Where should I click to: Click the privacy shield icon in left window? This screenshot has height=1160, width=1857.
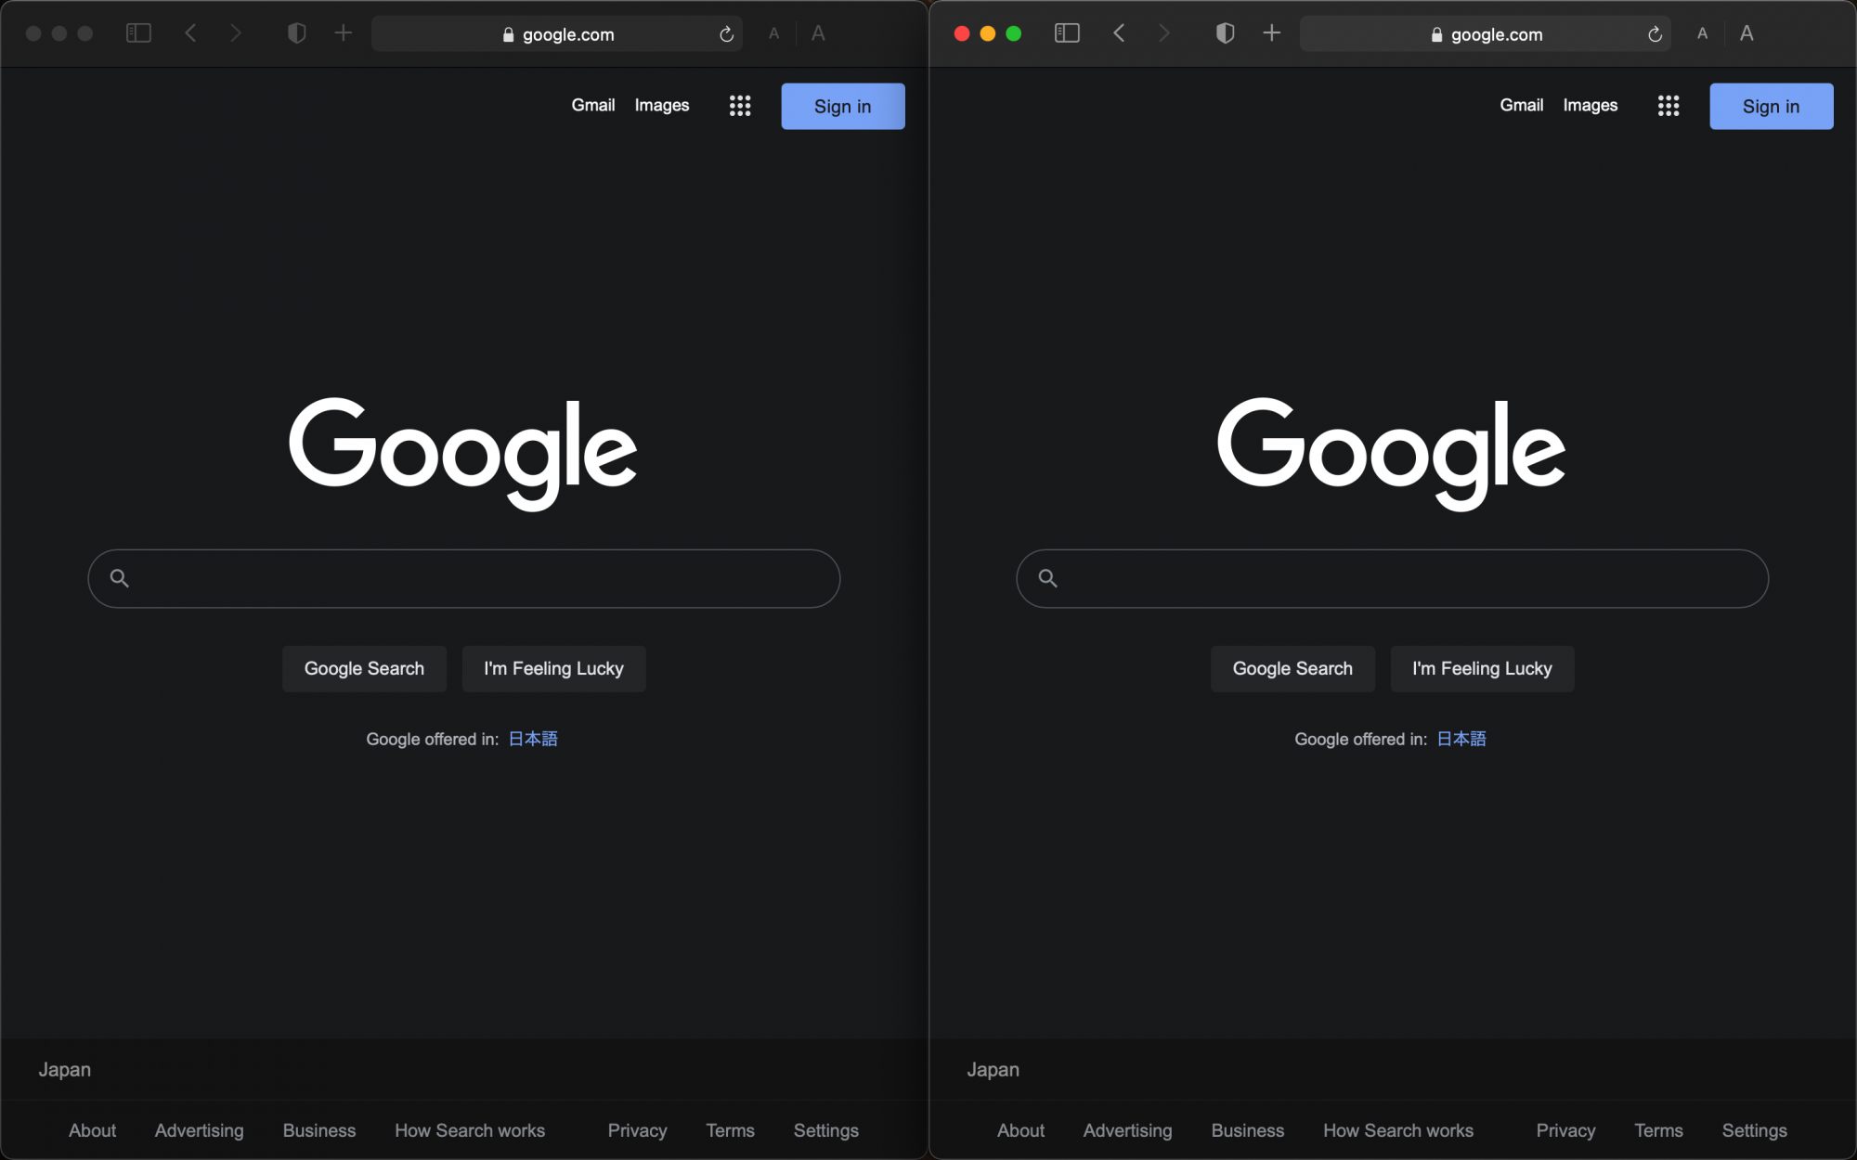tap(296, 33)
